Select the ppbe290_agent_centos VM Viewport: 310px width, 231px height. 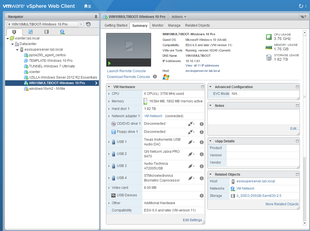[47, 55]
